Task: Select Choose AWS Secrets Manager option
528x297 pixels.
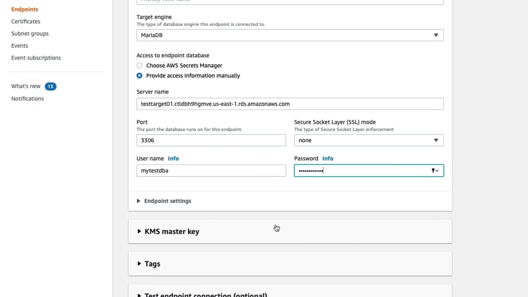Action: pyautogui.click(x=139, y=66)
